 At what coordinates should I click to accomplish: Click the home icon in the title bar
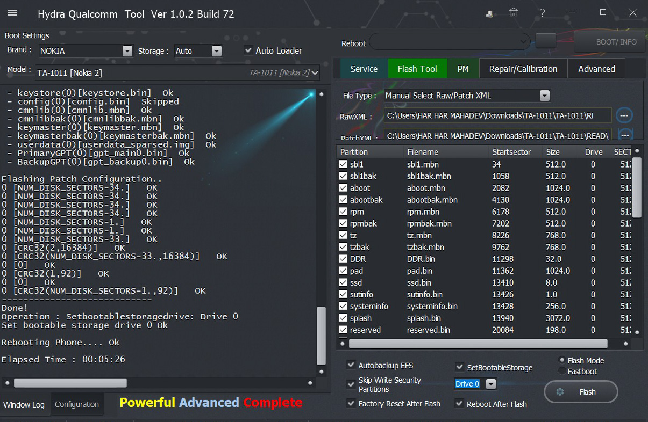(x=514, y=12)
